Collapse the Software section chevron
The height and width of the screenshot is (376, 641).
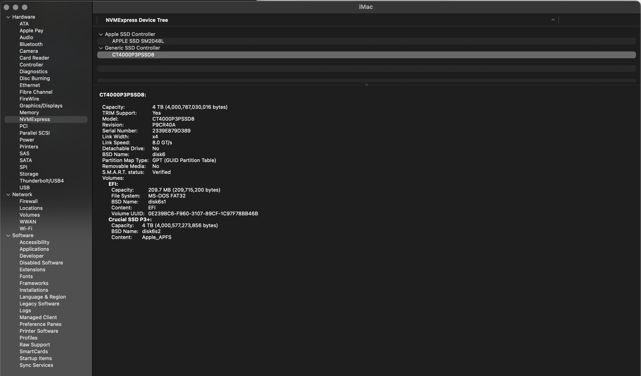[x=8, y=236]
